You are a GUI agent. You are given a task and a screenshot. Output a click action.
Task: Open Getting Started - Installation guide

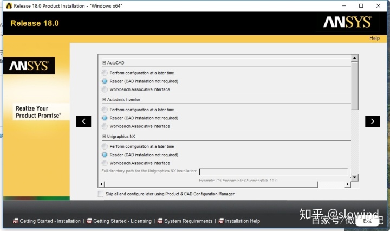click(x=50, y=221)
